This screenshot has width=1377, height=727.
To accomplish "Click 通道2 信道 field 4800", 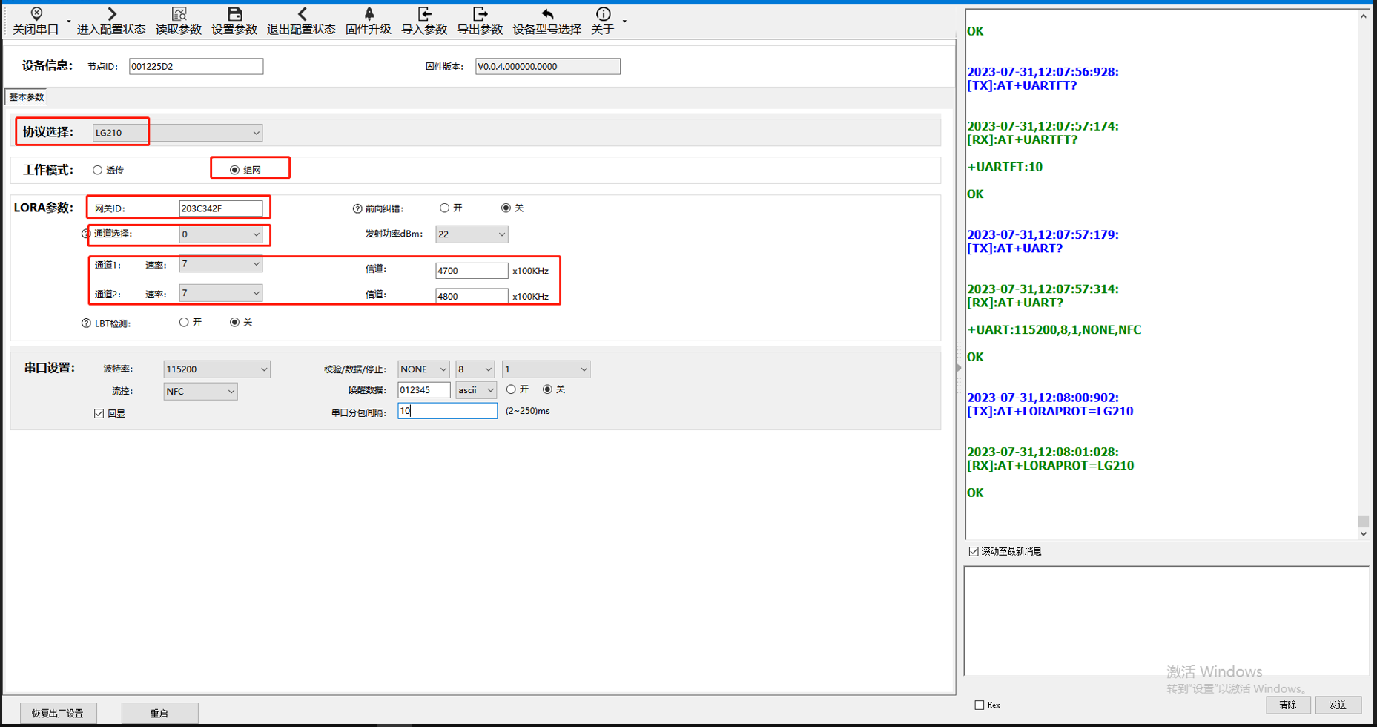I will [x=472, y=296].
